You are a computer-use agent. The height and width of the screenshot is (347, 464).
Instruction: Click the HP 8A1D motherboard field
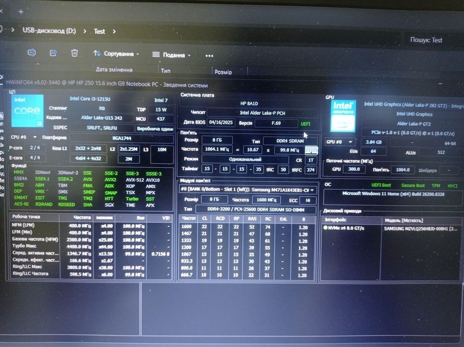click(249, 103)
